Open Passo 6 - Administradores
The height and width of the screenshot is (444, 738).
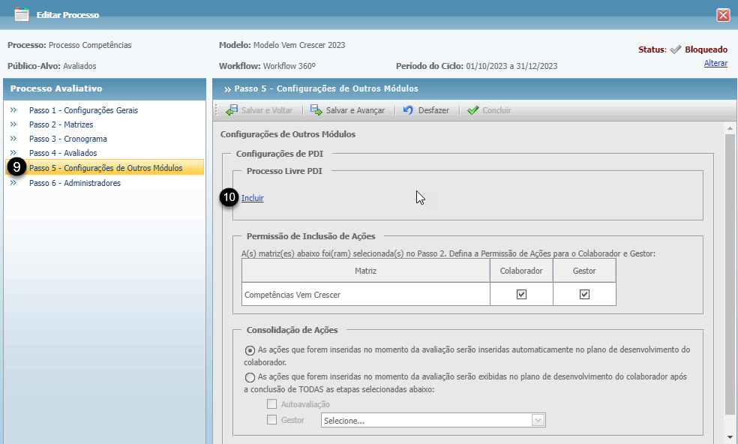(x=75, y=183)
